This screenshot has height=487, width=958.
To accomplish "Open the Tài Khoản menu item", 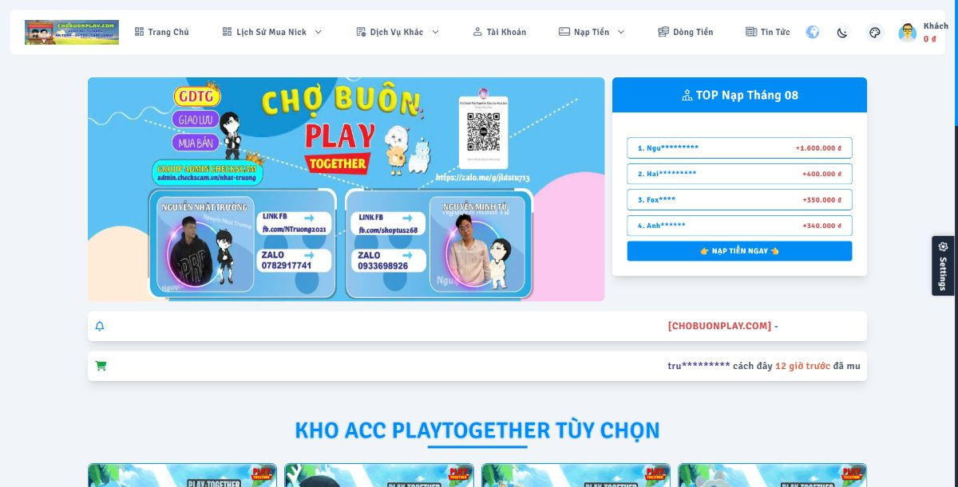I will coord(500,32).
